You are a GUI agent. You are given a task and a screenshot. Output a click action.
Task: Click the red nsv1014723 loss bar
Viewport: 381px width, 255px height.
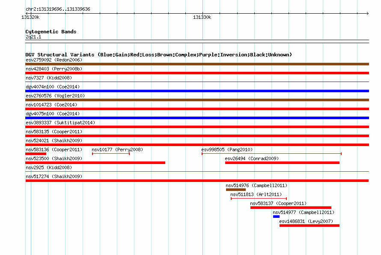197,109
